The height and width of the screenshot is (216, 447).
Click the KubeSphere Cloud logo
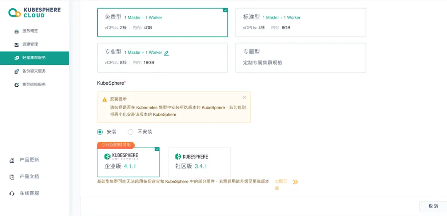[x=34, y=12]
